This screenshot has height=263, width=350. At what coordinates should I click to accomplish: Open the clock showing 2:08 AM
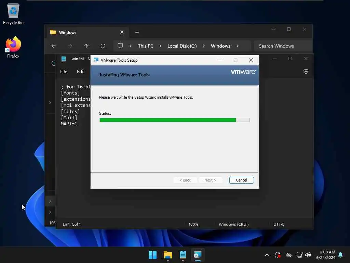(x=326, y=255)
